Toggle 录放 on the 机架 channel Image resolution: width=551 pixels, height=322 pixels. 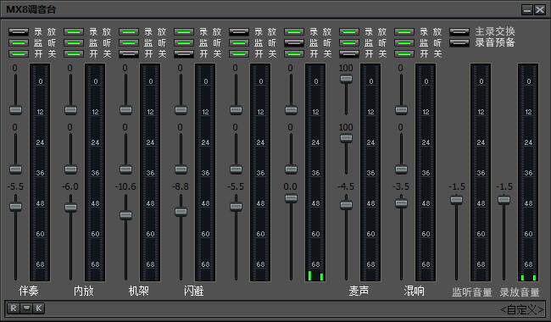point(129,32)
